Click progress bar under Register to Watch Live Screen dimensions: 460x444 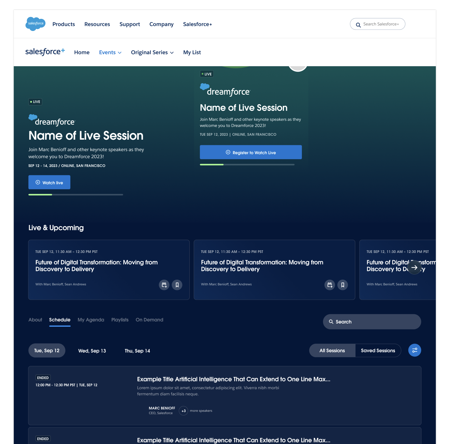(247, 165)
